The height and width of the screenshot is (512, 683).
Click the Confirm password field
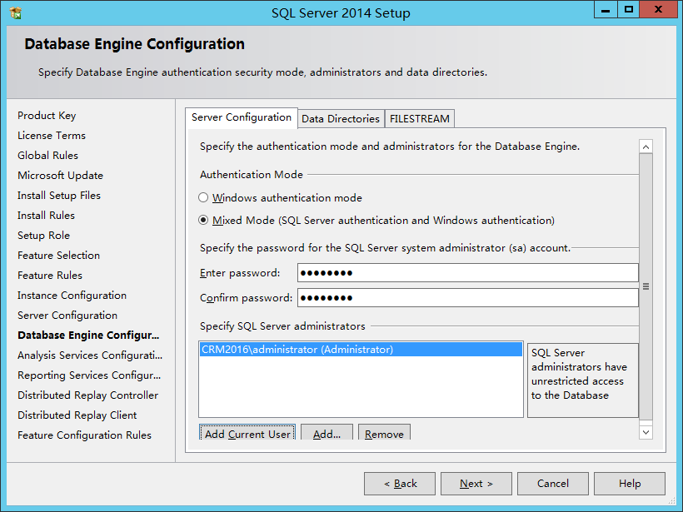point(468,298)
